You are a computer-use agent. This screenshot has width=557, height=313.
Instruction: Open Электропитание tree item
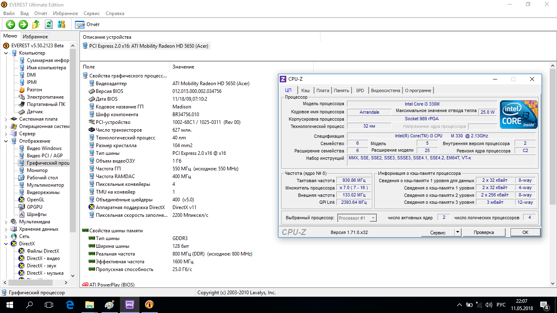pyautogui.click(x=41, y=97)
